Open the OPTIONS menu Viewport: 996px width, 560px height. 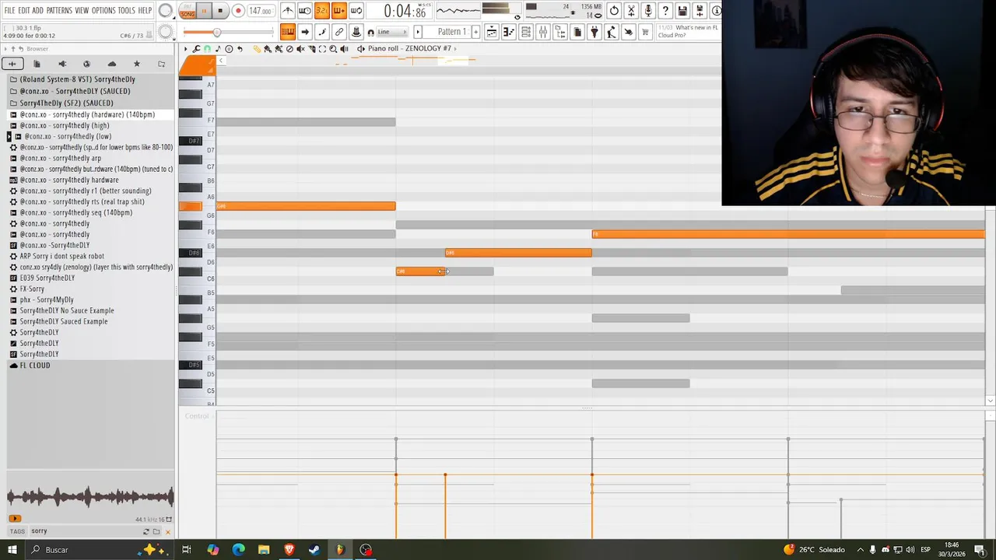tap(103, 10)
